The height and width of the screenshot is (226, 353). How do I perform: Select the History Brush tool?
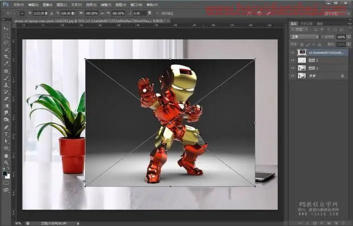pyautogui.click(x=6, y=92)
